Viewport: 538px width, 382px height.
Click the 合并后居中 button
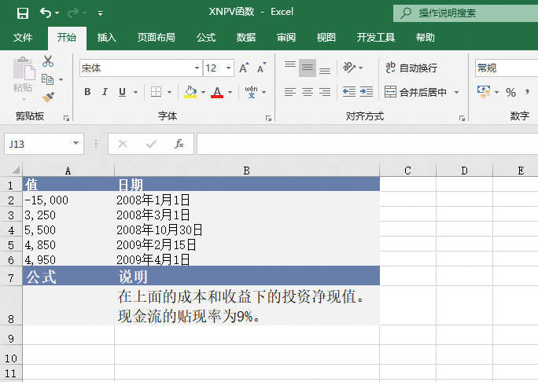click(x=415, y=92)
